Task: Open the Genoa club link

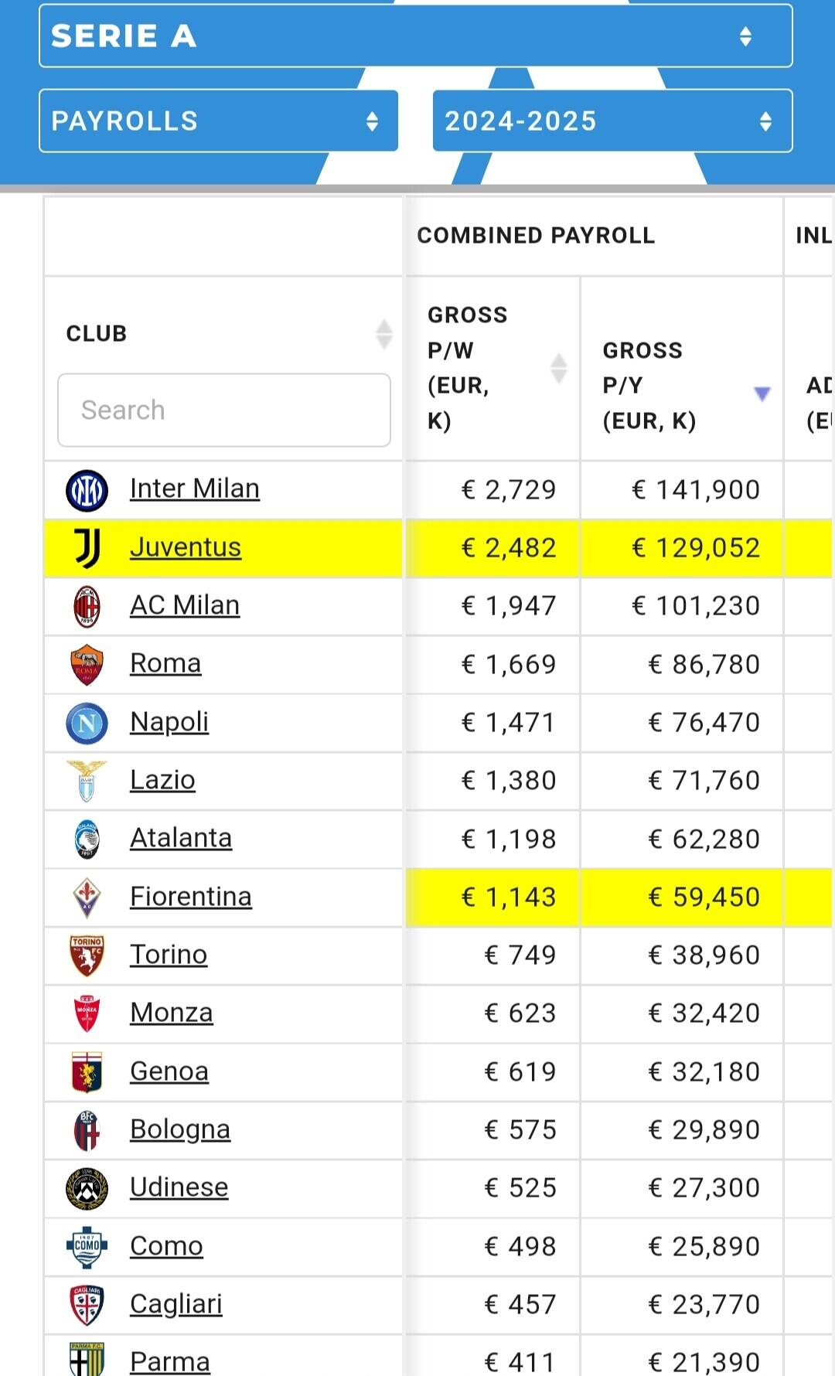Action: [169, 1071]
